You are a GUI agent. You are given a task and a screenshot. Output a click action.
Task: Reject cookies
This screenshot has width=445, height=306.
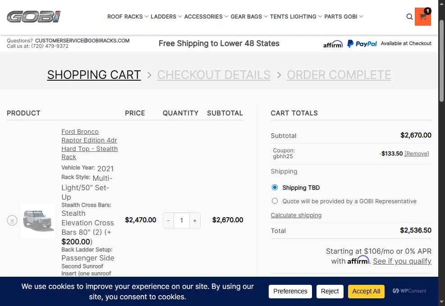tap(330, 291)
